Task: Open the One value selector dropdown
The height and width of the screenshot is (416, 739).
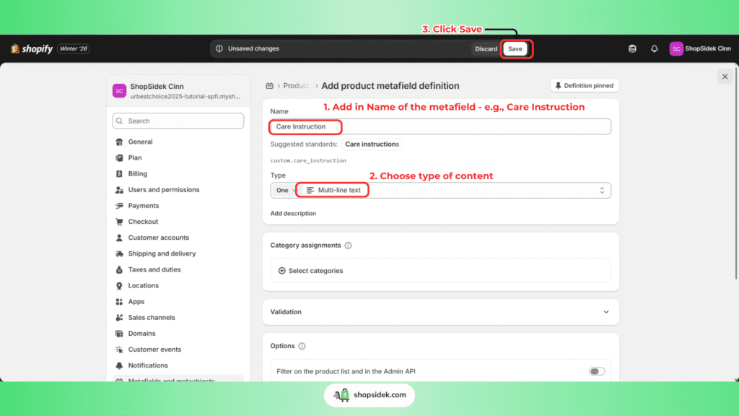Action: (282, 191)
